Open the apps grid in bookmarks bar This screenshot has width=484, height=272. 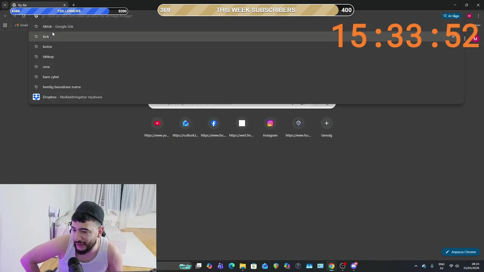pyautogui.click(x=5, y=25)
